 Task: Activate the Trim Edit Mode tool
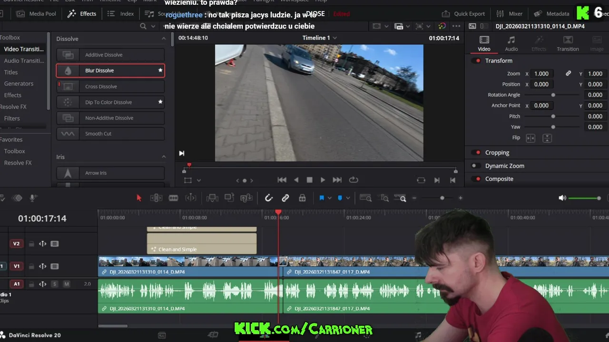pos(156,198)
